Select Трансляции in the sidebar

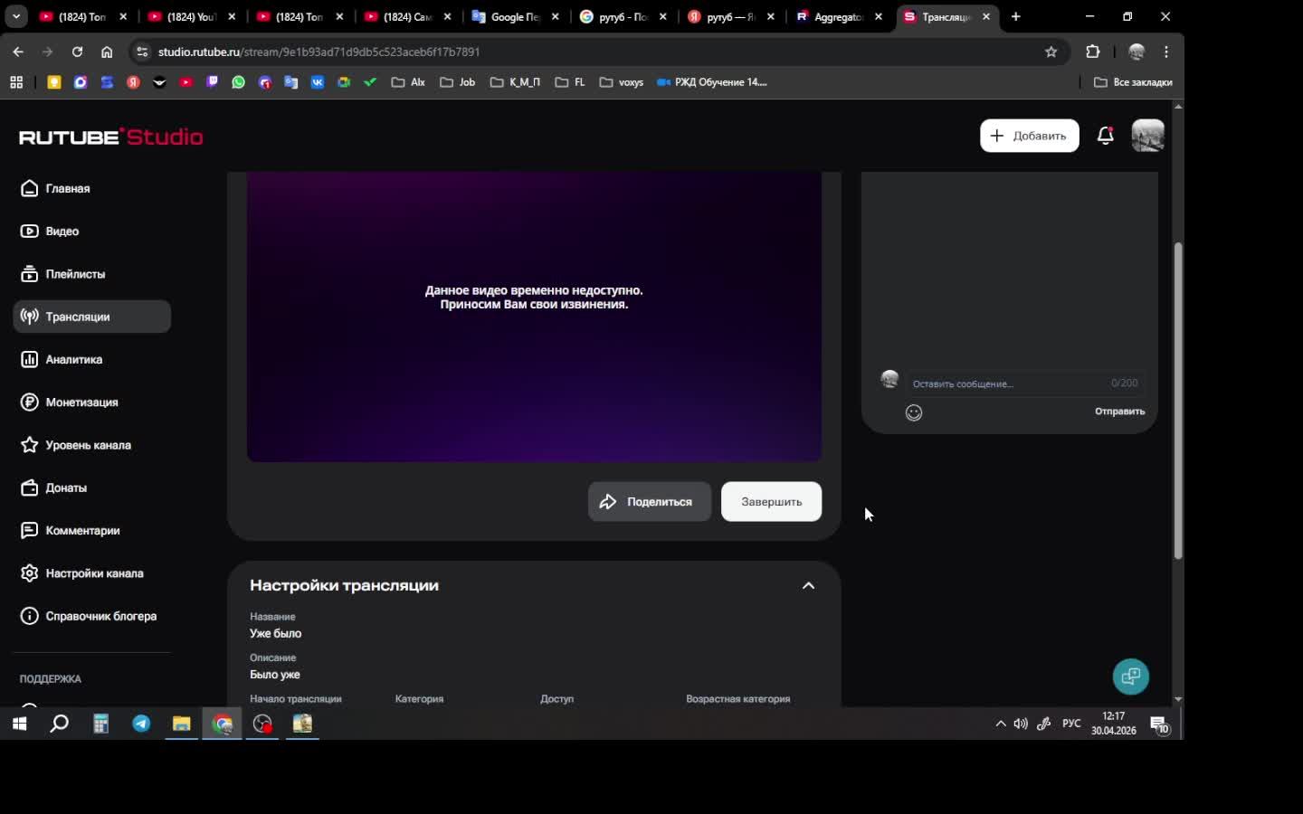[x=92, y=317]
